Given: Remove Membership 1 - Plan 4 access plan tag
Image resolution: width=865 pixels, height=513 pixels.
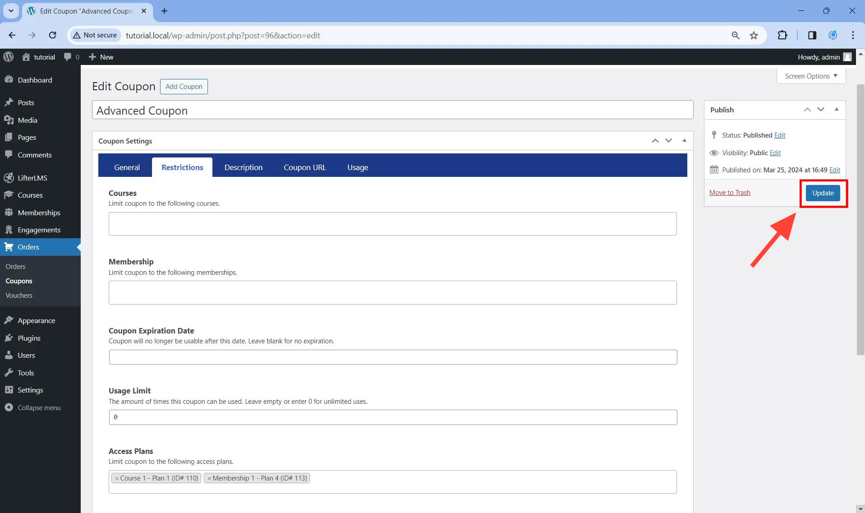Looking at the screenshot, I should (209, 478).
